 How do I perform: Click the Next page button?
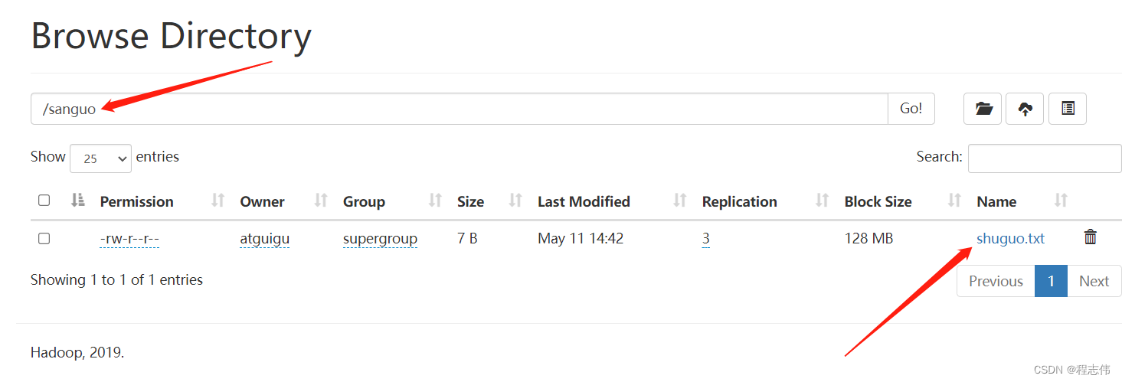click(1094, 281)
